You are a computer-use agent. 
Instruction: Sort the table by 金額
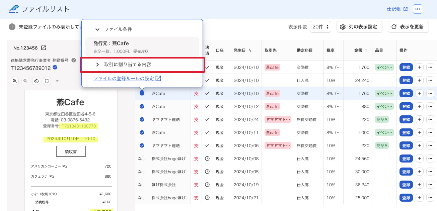coord(366,50)
